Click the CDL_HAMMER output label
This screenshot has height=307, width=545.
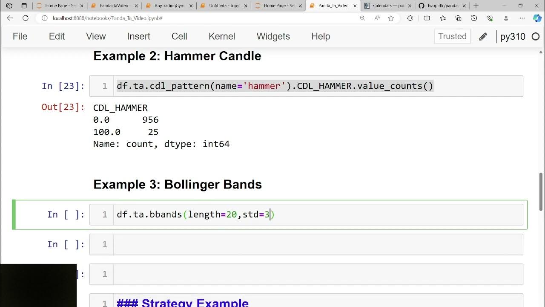(120, 108)
